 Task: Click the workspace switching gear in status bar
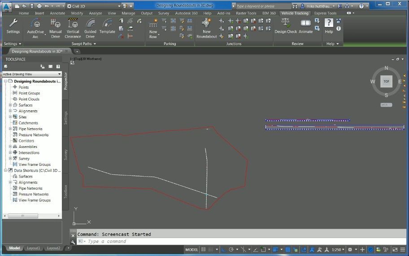click(350, 249)
